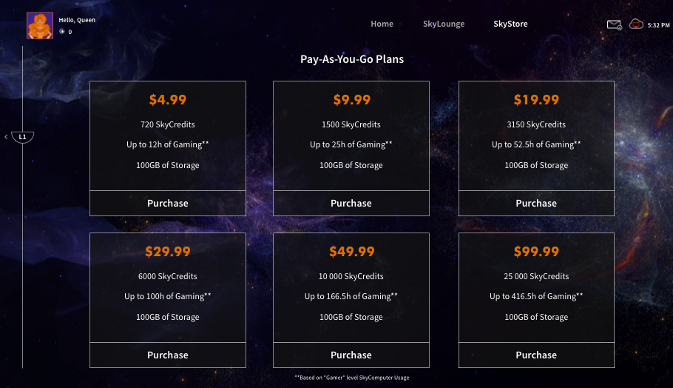Click the SkyCredits coin icon under username
Screen dimensions: 673x388
(62, 32)
